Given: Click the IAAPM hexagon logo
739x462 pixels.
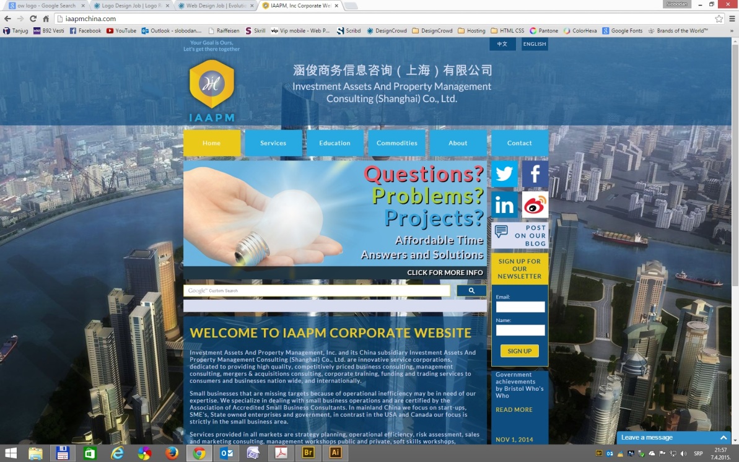Looking at the screenshot, I should coord(212,84).
